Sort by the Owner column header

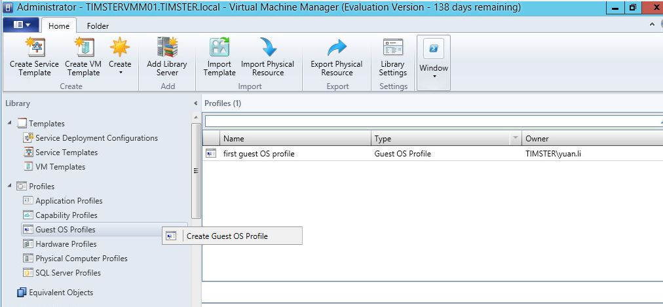click(592, 139)
